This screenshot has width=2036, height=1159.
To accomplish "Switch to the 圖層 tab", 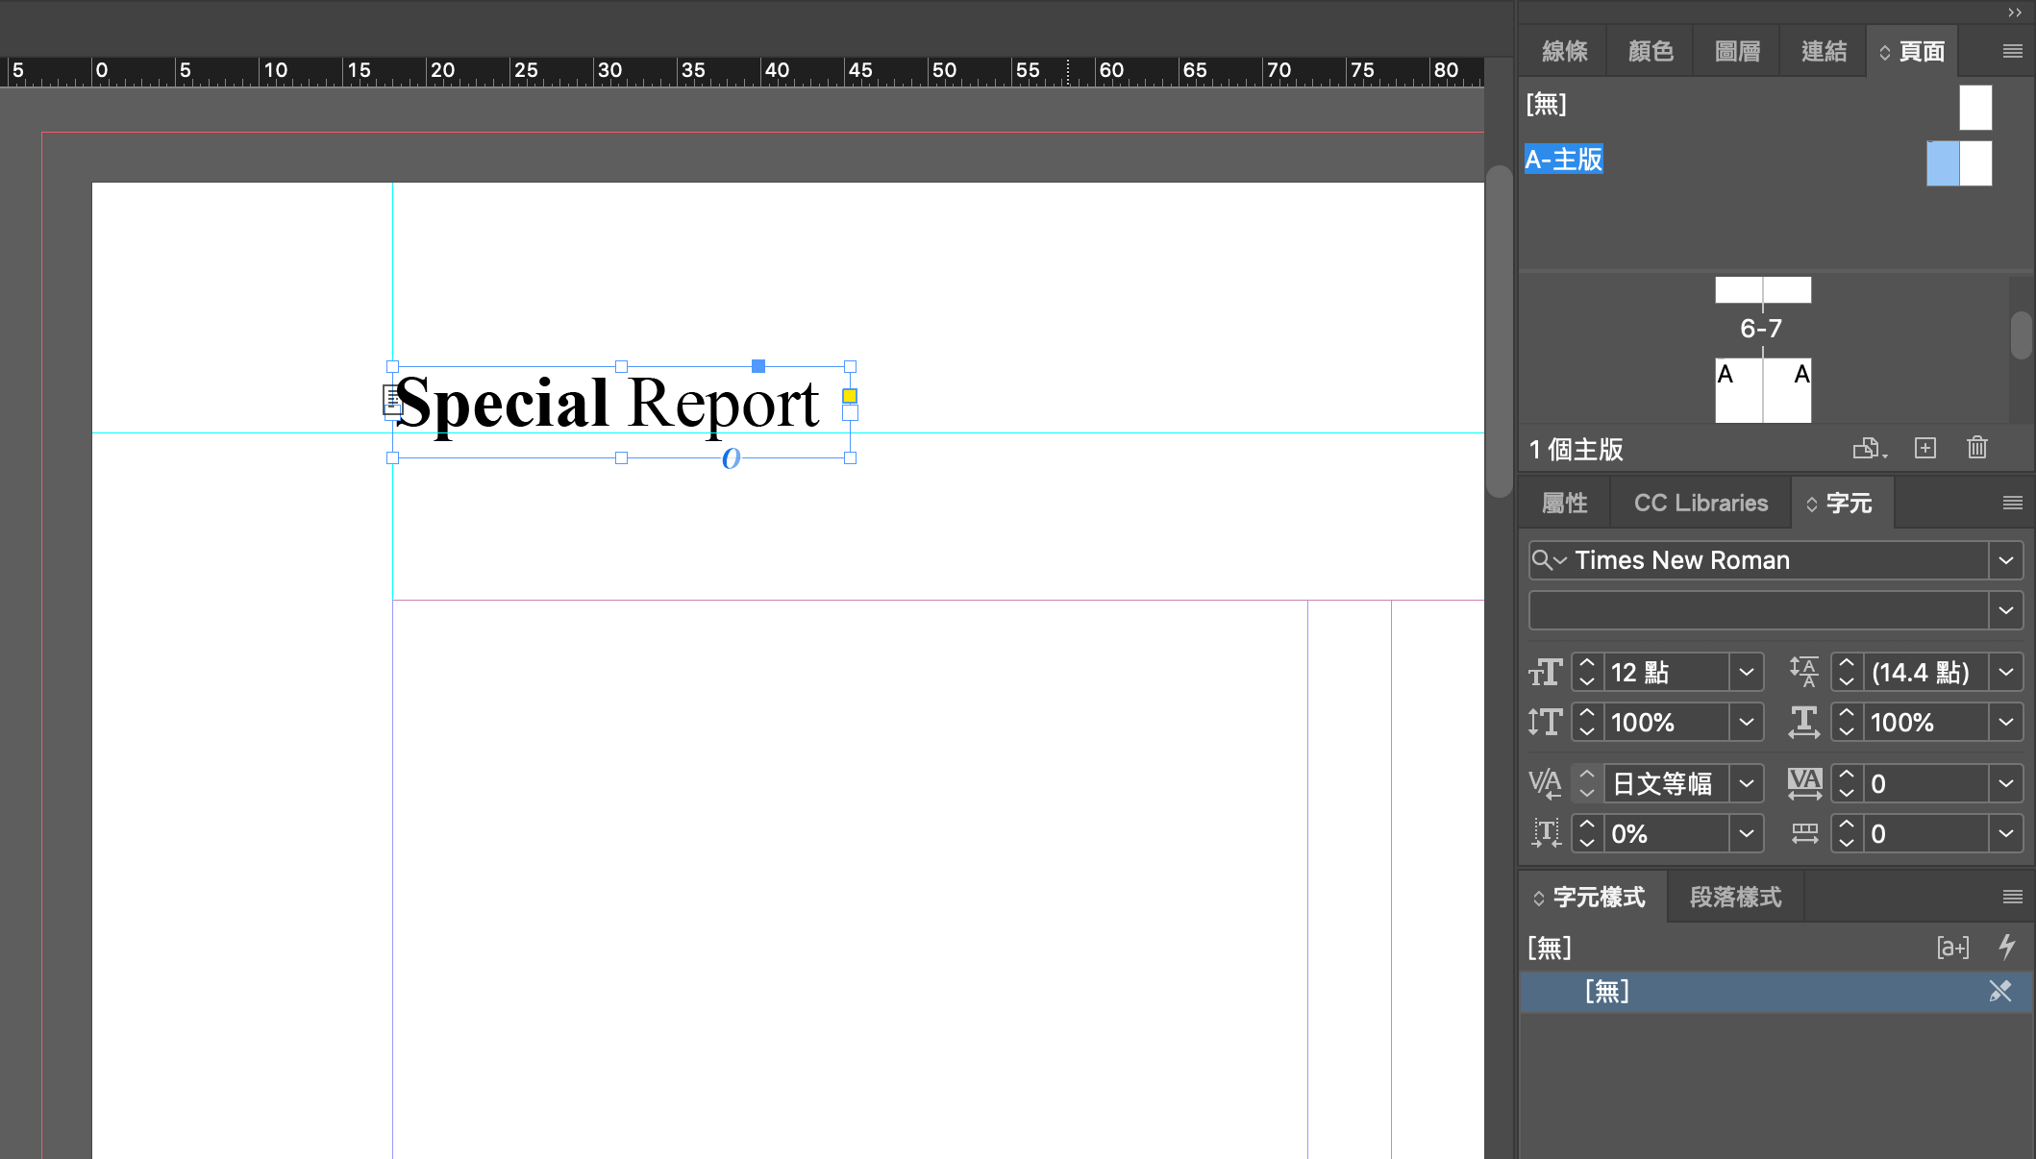I will tap(1737, 51).
